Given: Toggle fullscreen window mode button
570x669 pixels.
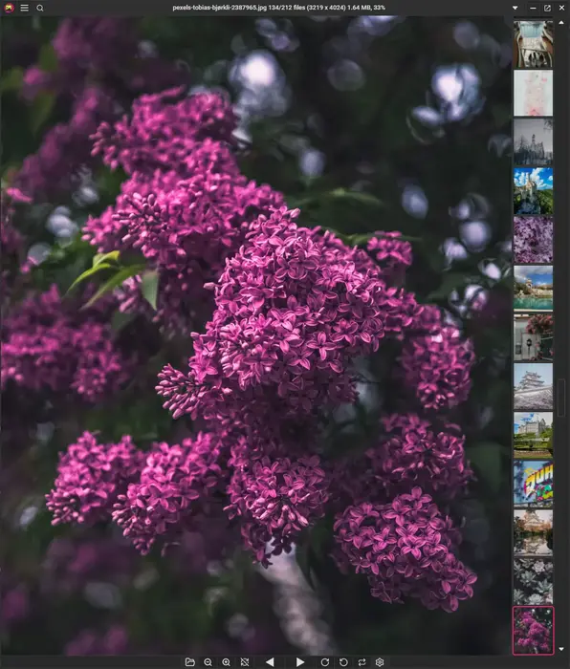Looking at the screenshot, I should (x=547, y=8).
